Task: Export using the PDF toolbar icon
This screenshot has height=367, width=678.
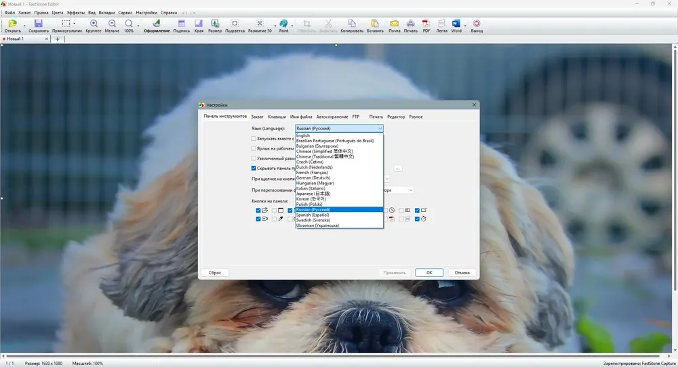Action: tap(426, 23)
